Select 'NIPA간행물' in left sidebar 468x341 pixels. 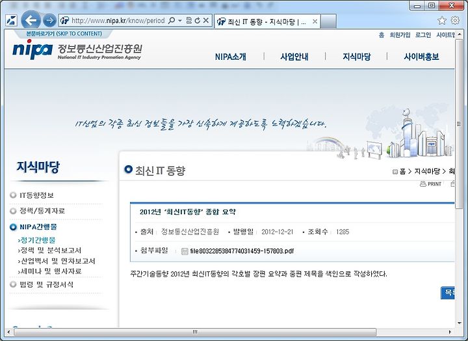point(38,227)
